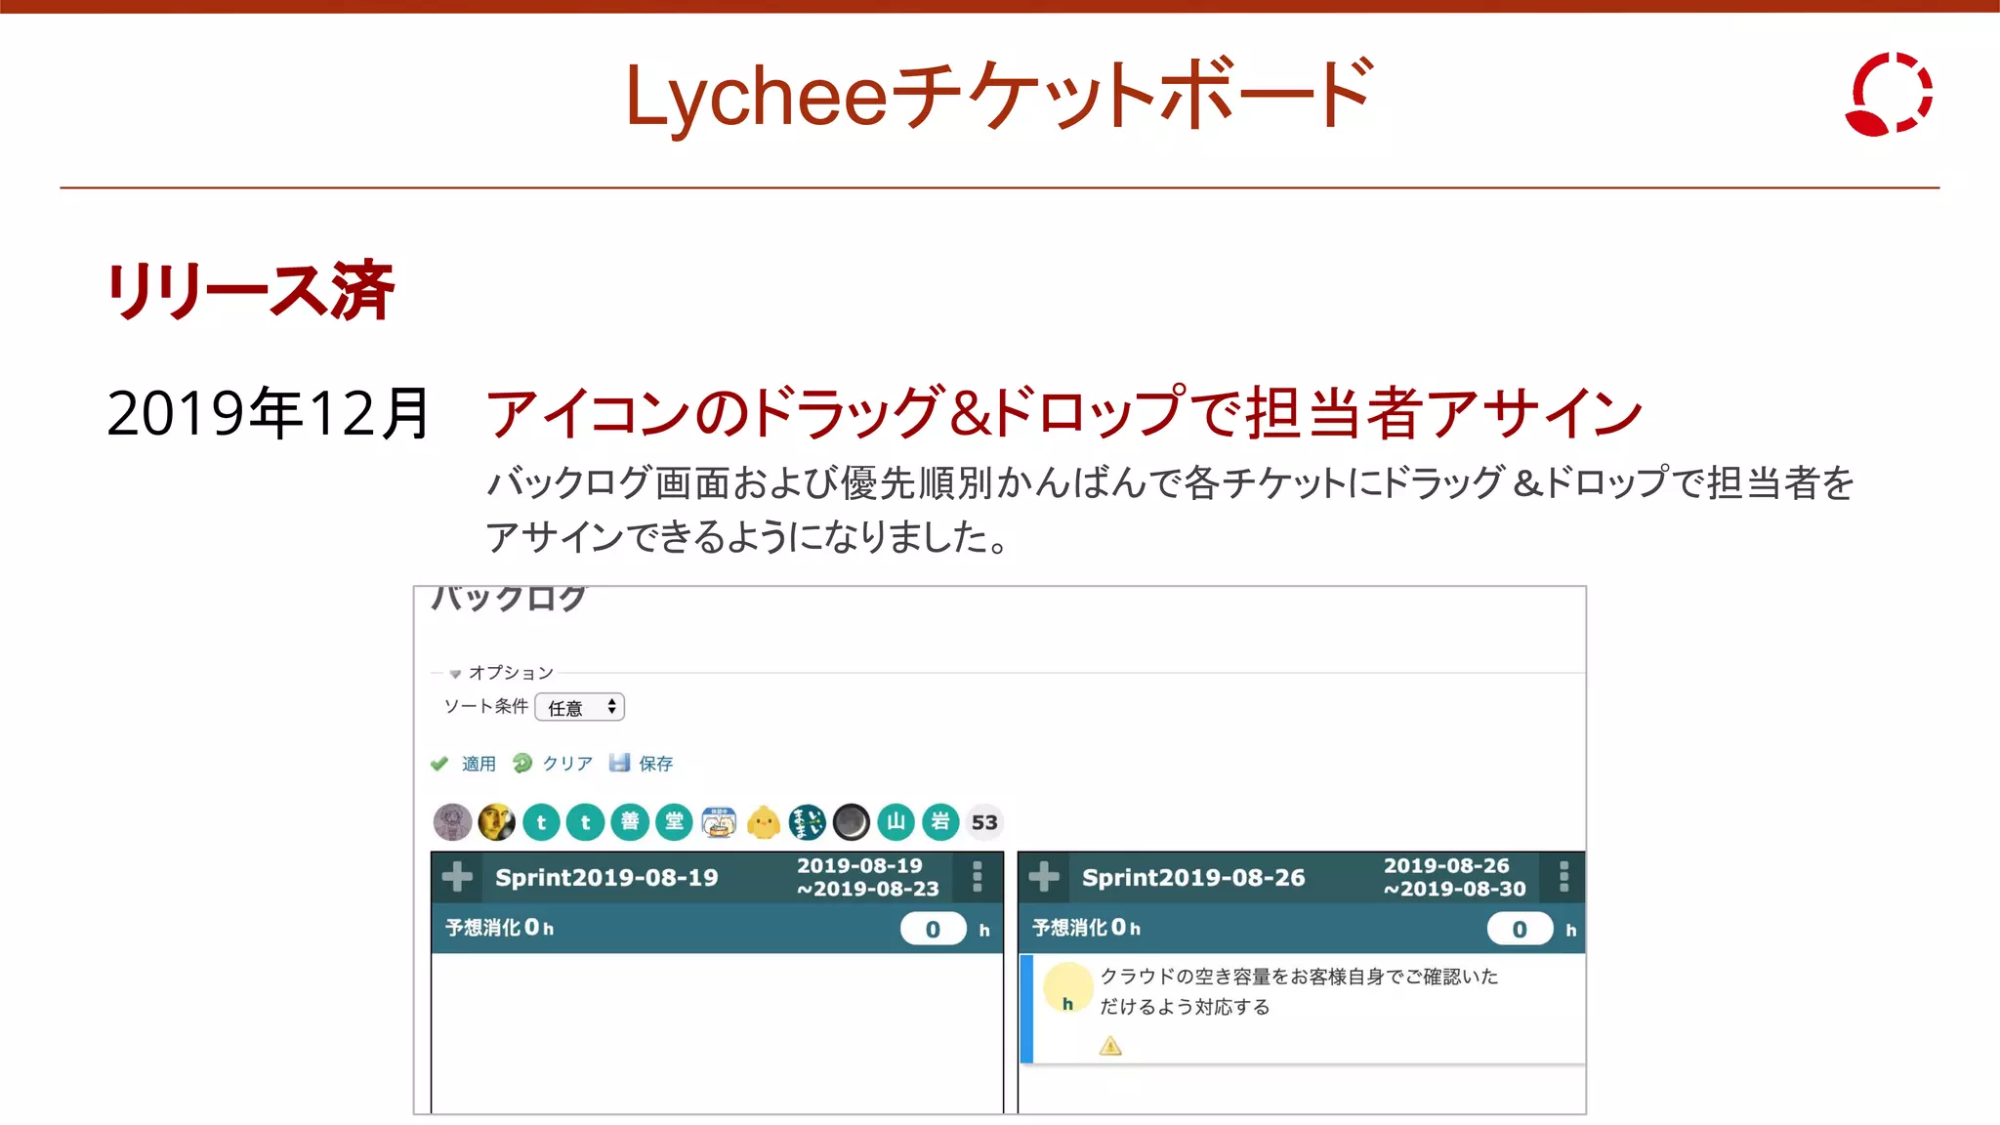The height and width of the screenshot is (1125, 2000).
Task: Click the green clear refresh icon
Action: coord(522,763)
